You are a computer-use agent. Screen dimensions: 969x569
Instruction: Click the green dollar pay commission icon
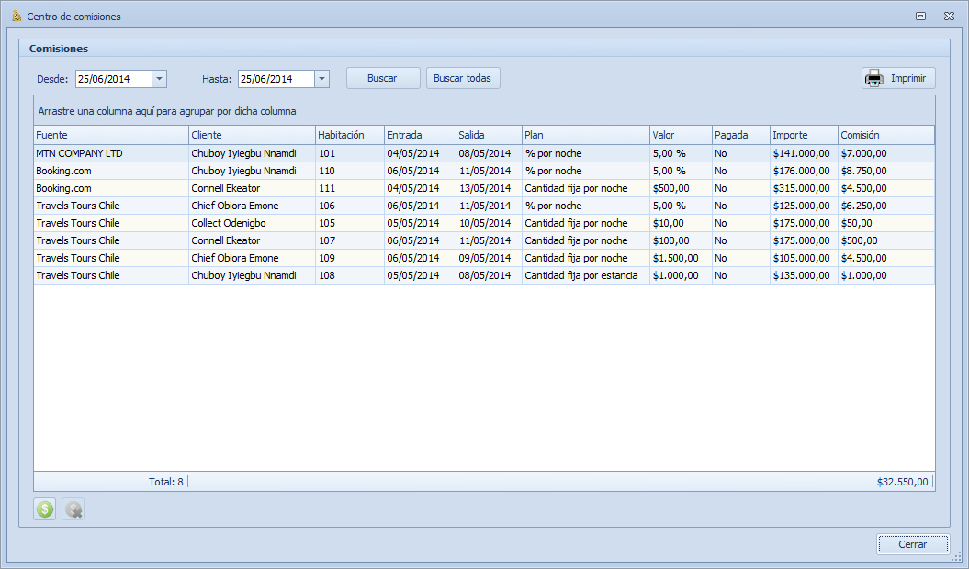[x=44, y=509]
